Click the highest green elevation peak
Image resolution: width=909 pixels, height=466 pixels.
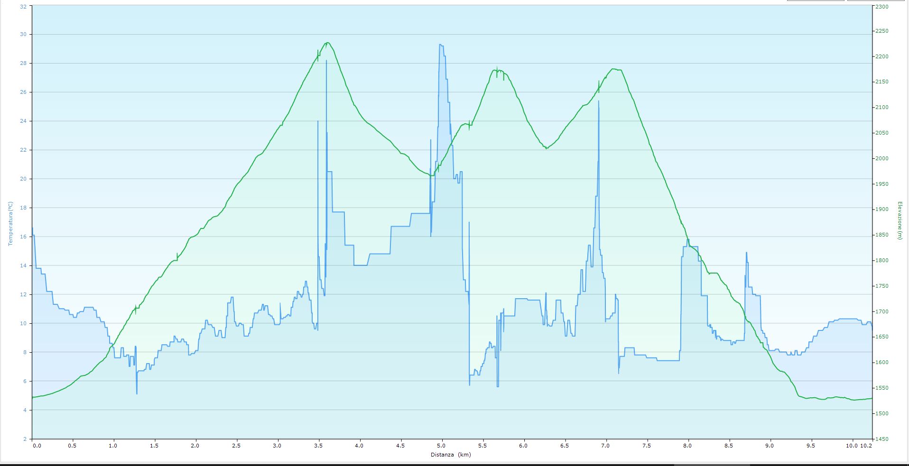[327, 43]
